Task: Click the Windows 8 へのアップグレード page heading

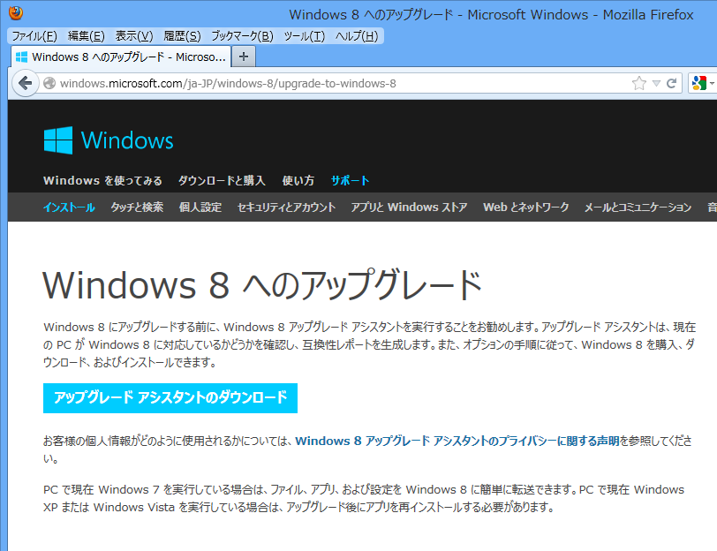Action: [262, 285]
